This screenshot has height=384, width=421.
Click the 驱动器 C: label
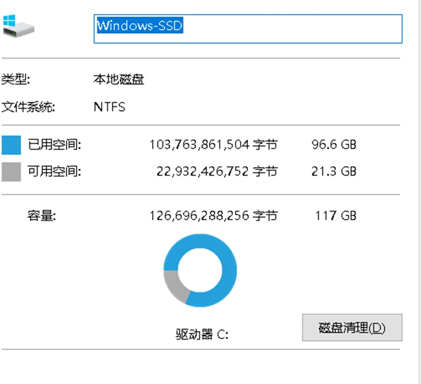coord(202,335)
